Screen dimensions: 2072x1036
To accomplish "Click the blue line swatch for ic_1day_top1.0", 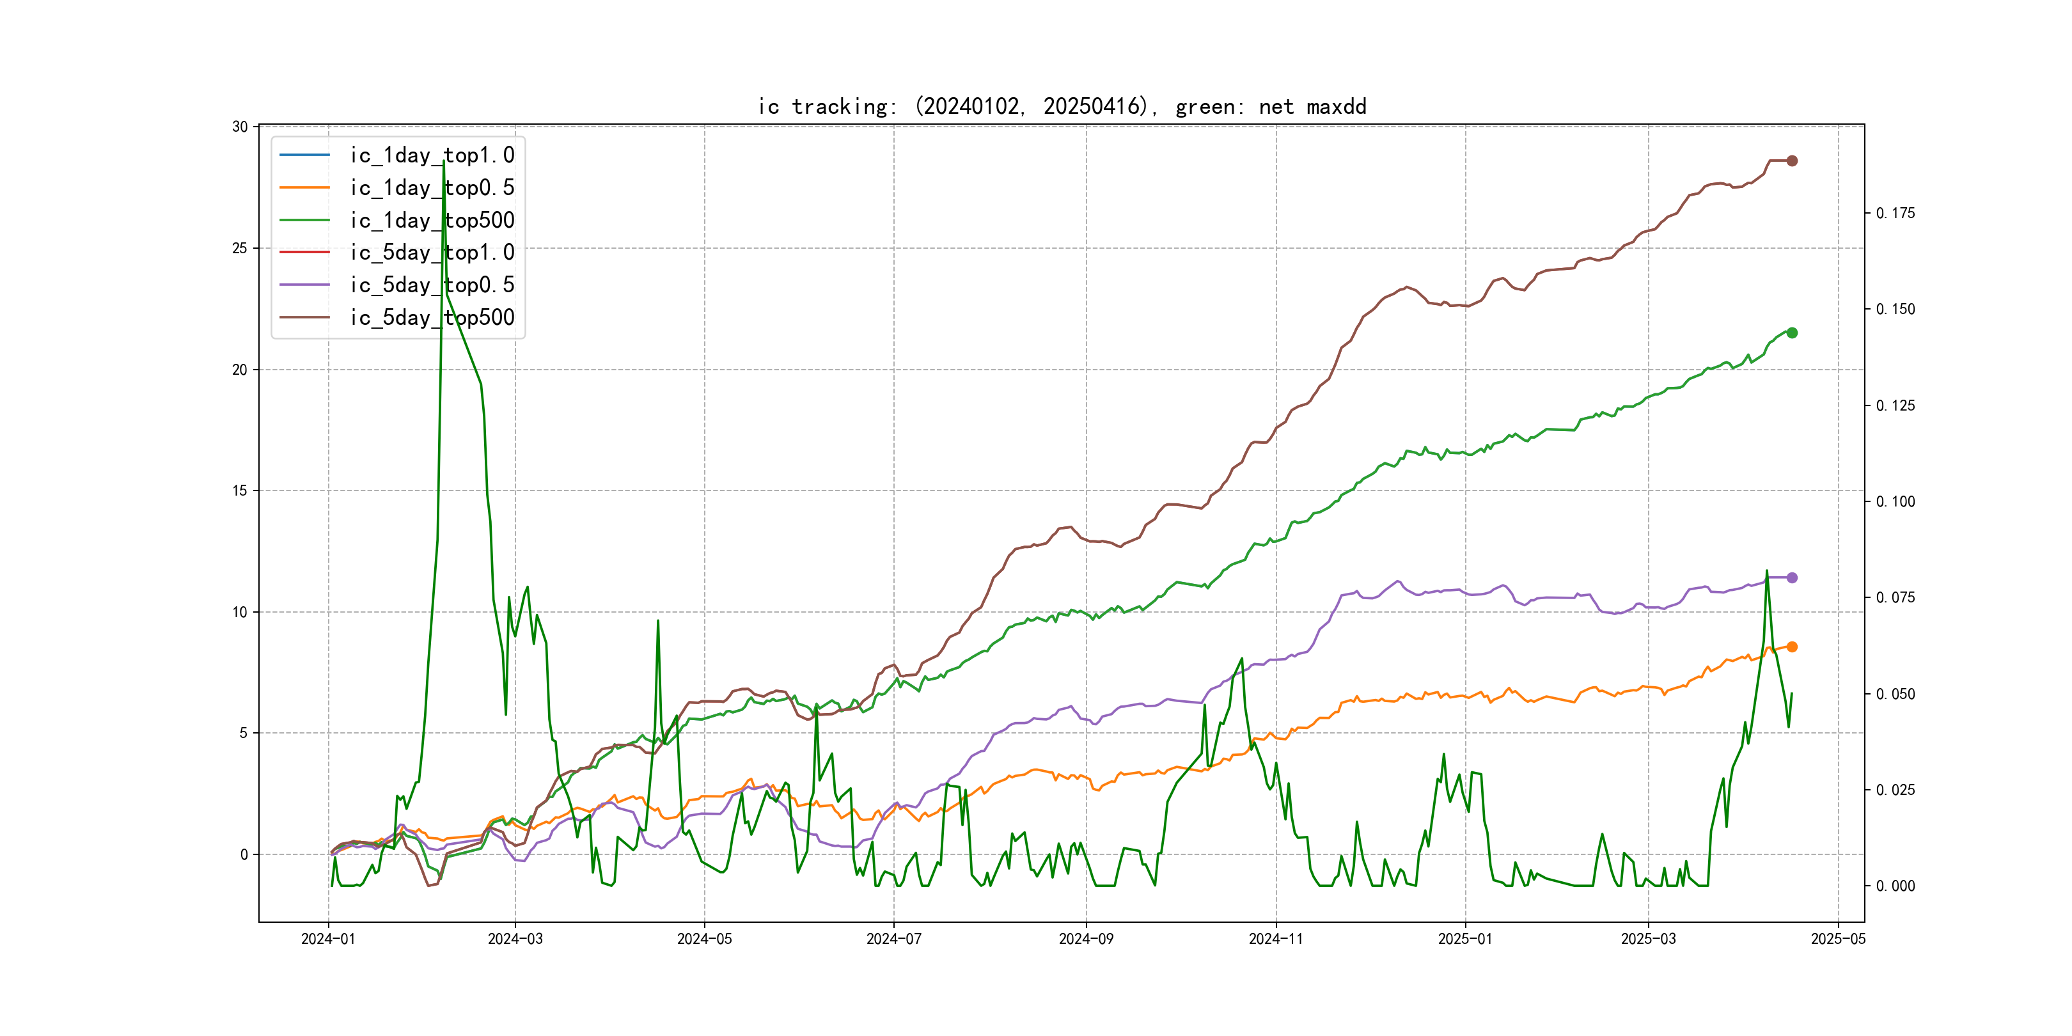I will pyautogui.click(x=304, y=155).
